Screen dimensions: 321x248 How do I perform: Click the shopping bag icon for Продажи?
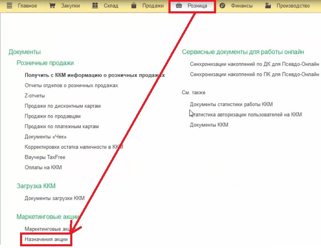click(x=134, y=5)
